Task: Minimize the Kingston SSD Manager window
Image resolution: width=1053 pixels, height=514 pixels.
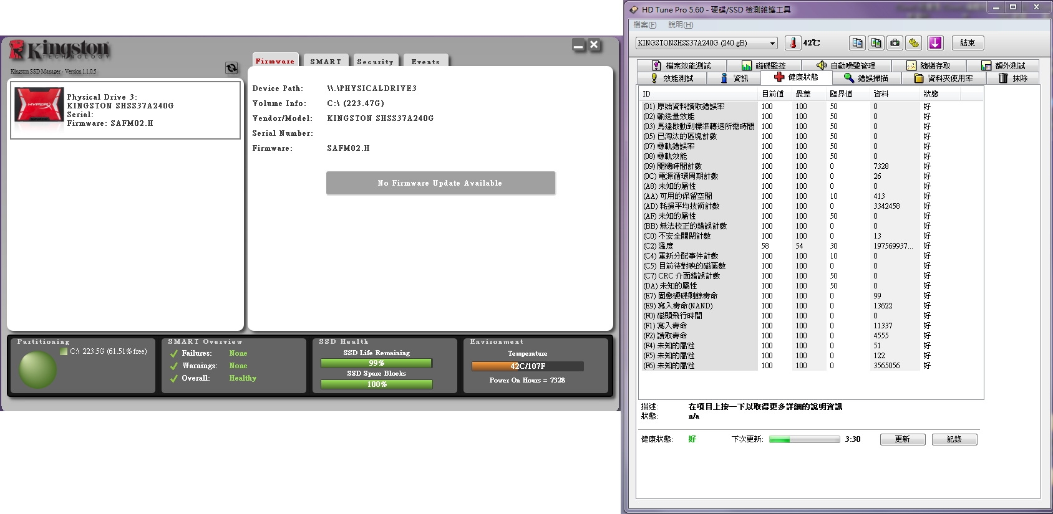Action: pyautogui.click(x=578, y=45)
